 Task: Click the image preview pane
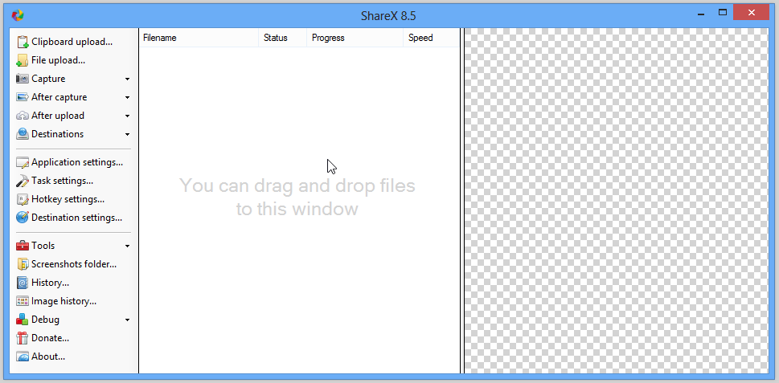[x=617, y=201]
